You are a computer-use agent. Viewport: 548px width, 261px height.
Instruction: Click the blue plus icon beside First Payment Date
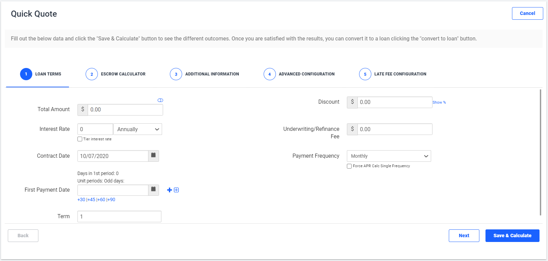170,190
